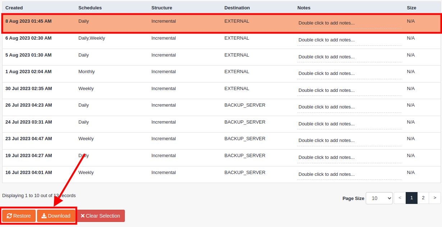Click the next page arrow
Image resolution: width=442 pixels, height=227 pixels.
pos(435,198)
